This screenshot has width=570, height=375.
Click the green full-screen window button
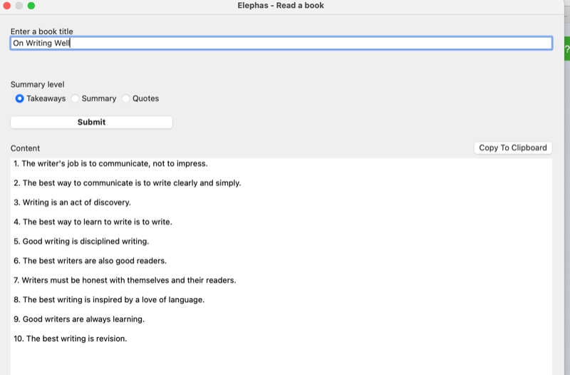coord(31,6)
